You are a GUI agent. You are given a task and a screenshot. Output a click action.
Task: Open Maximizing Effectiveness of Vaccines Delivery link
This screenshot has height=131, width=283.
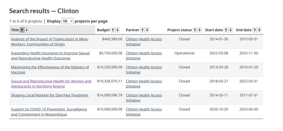tap(50, 70)
